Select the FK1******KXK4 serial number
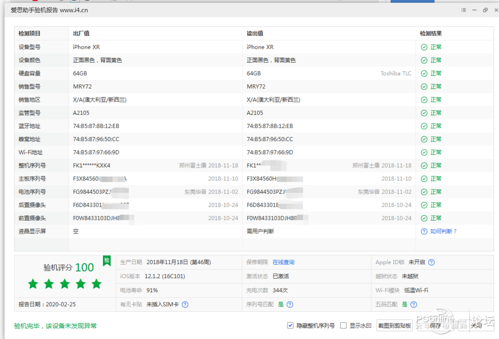 tap(92, 166)
